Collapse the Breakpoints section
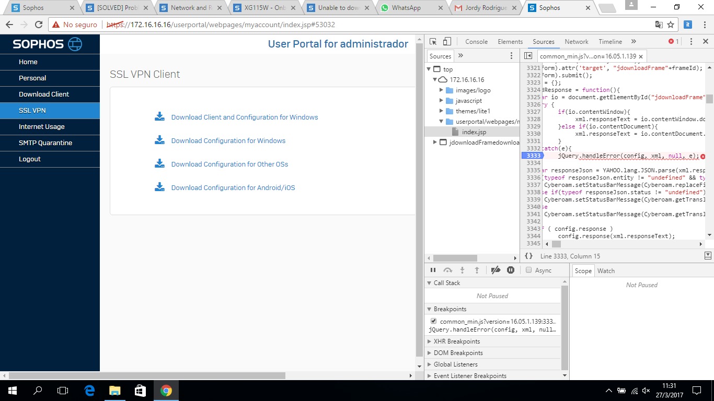 pos(429,309)
